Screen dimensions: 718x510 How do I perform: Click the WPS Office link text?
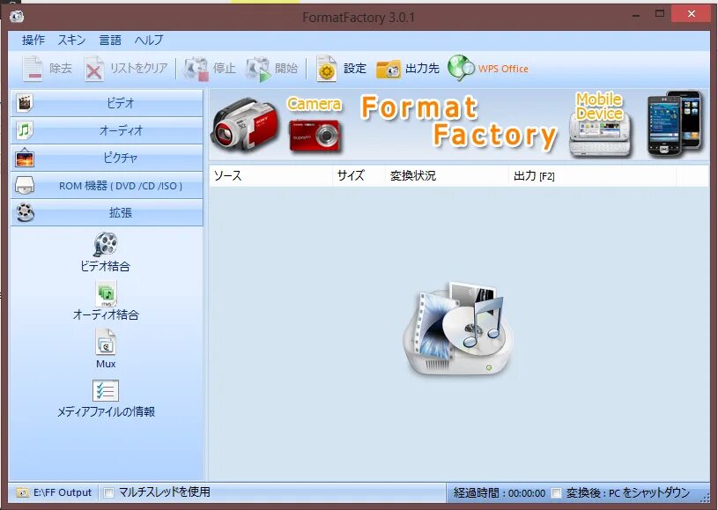point(503,69)
